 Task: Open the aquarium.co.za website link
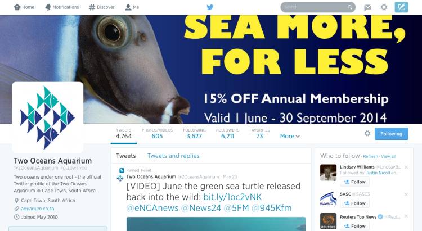tap(35, 209)
